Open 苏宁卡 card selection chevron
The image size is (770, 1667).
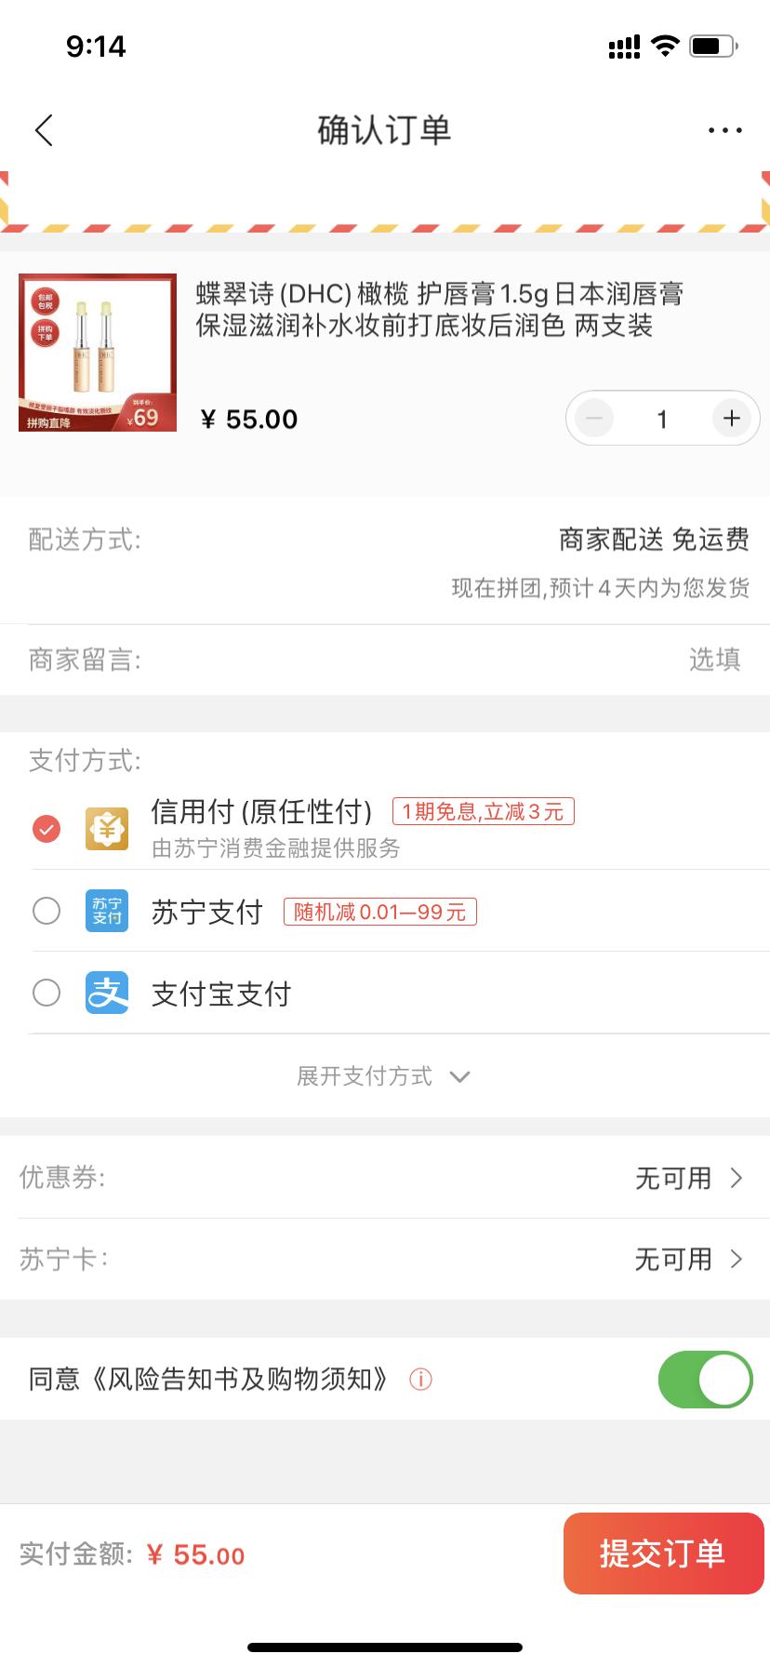tap(737, 1259)
